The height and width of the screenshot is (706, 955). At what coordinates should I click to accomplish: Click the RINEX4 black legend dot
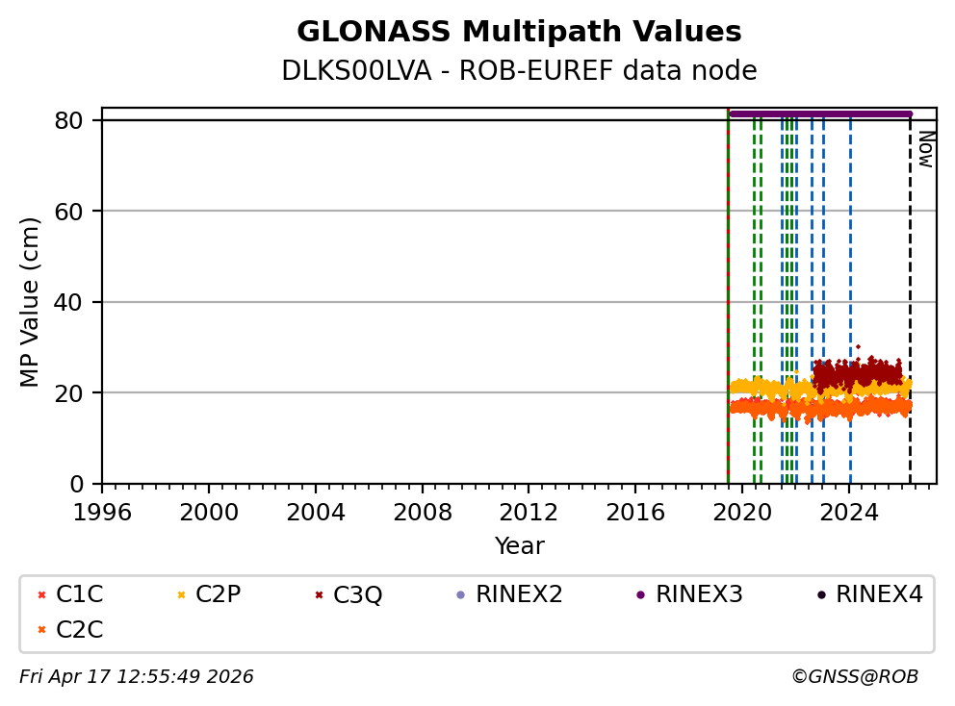point(821,595)
